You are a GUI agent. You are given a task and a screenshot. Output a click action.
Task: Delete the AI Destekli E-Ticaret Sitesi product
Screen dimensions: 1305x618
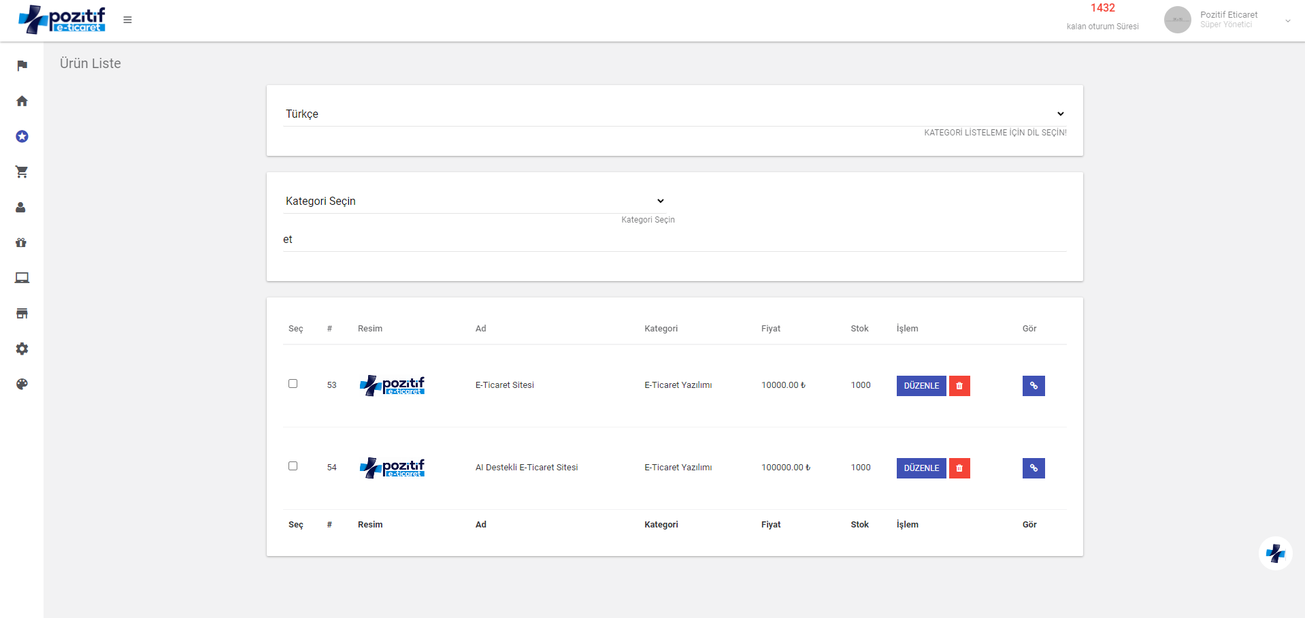click(959, 468)
